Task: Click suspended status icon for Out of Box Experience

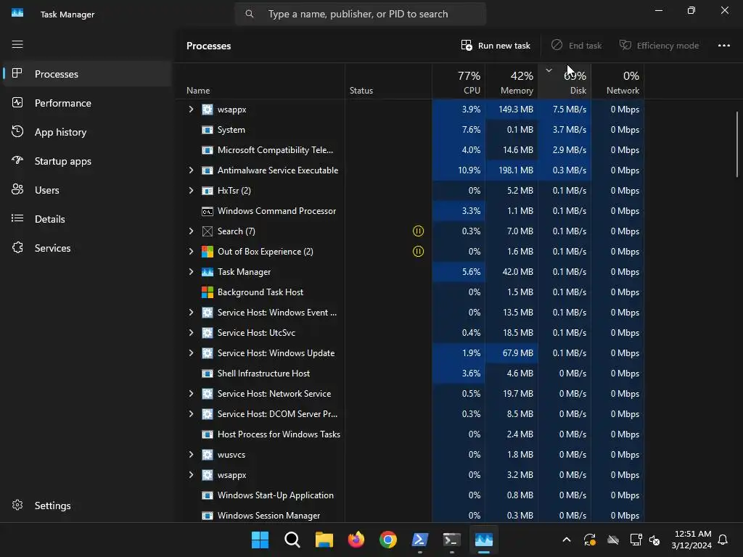Action: [419, 252]
